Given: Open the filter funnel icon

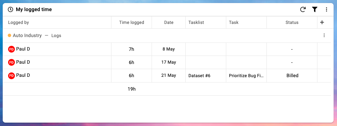Looking at the screenshot, I should 315,9.
